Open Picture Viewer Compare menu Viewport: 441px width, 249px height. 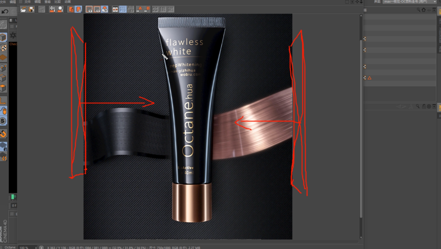click(x=57, y=2)
